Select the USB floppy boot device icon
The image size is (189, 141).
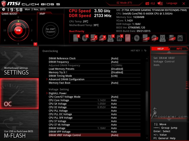[x=171, y=38]
